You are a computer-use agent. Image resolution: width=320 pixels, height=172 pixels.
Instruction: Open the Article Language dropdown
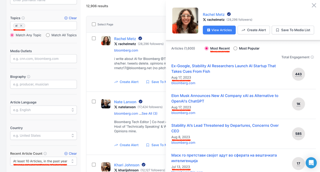[43, 110]
